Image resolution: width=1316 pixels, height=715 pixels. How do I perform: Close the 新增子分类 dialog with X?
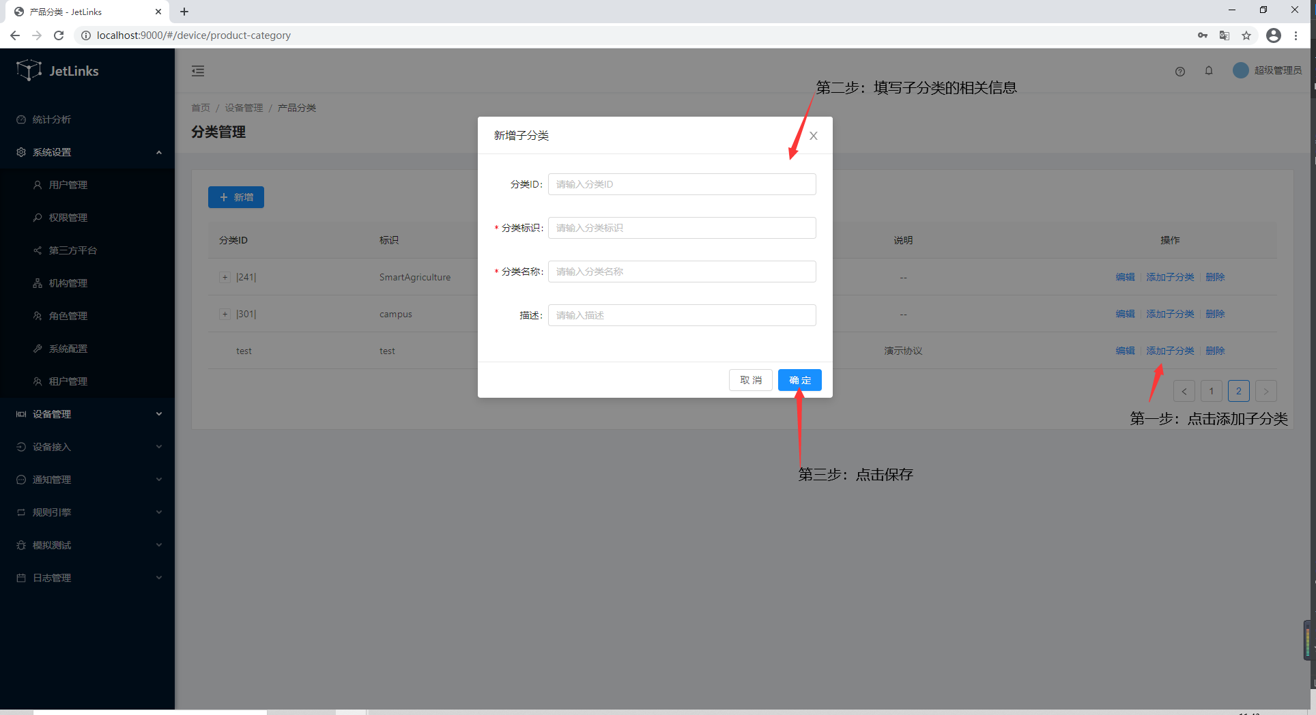point(813,136)
